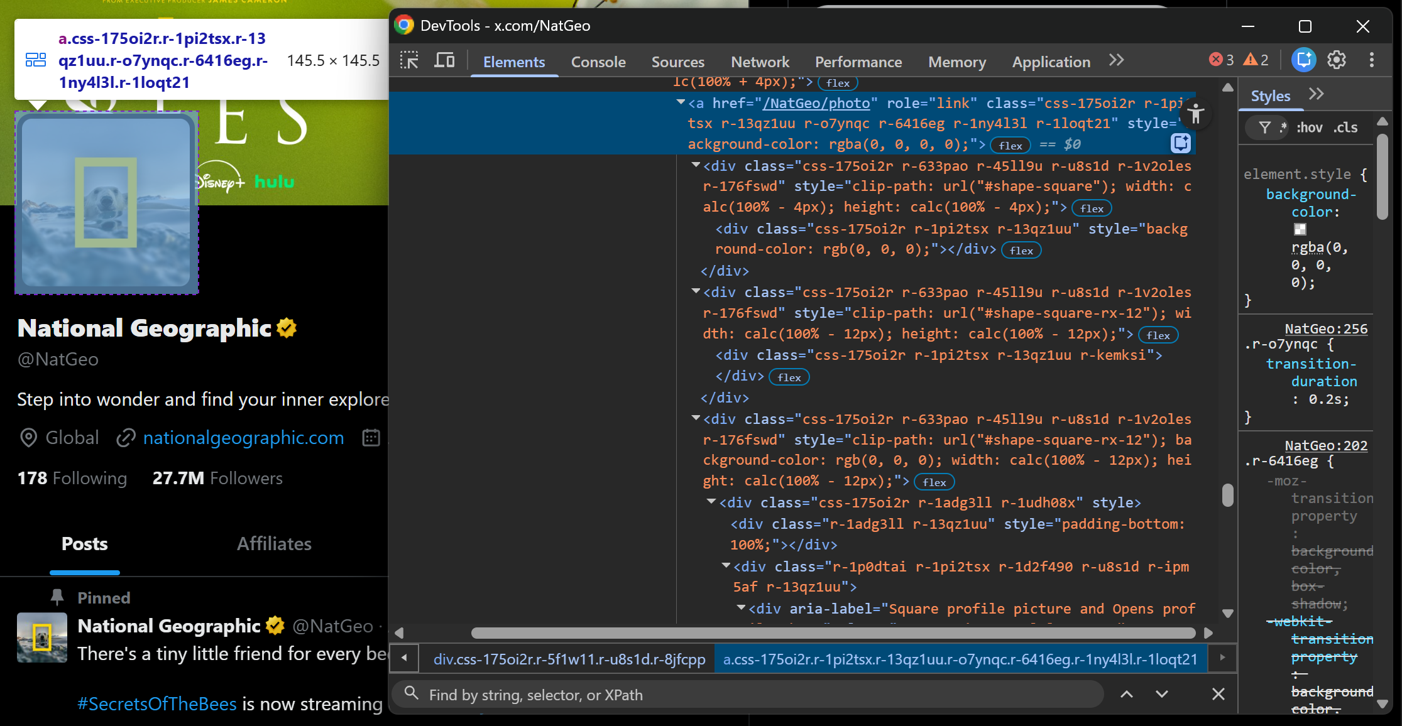
Task: Click the grid layout icon in element tooltip
Action: 36,60
